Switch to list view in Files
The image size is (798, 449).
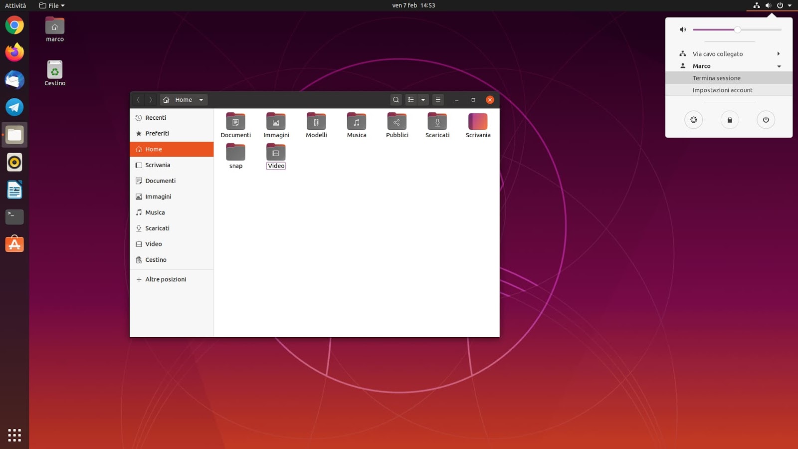tap(411, 100)
